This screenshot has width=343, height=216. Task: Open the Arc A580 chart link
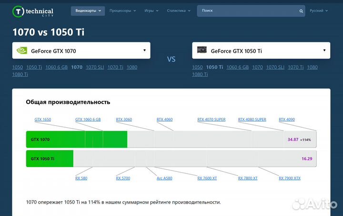(x=164, y=178)
